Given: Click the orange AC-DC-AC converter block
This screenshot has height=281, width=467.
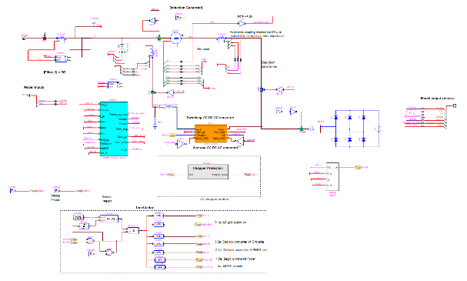Looking at the screenshot, I should pos(211,133).
